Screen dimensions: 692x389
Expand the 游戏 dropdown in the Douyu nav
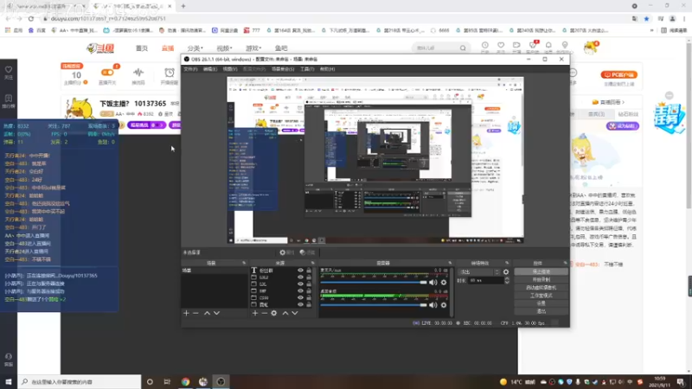coord(253,48)
